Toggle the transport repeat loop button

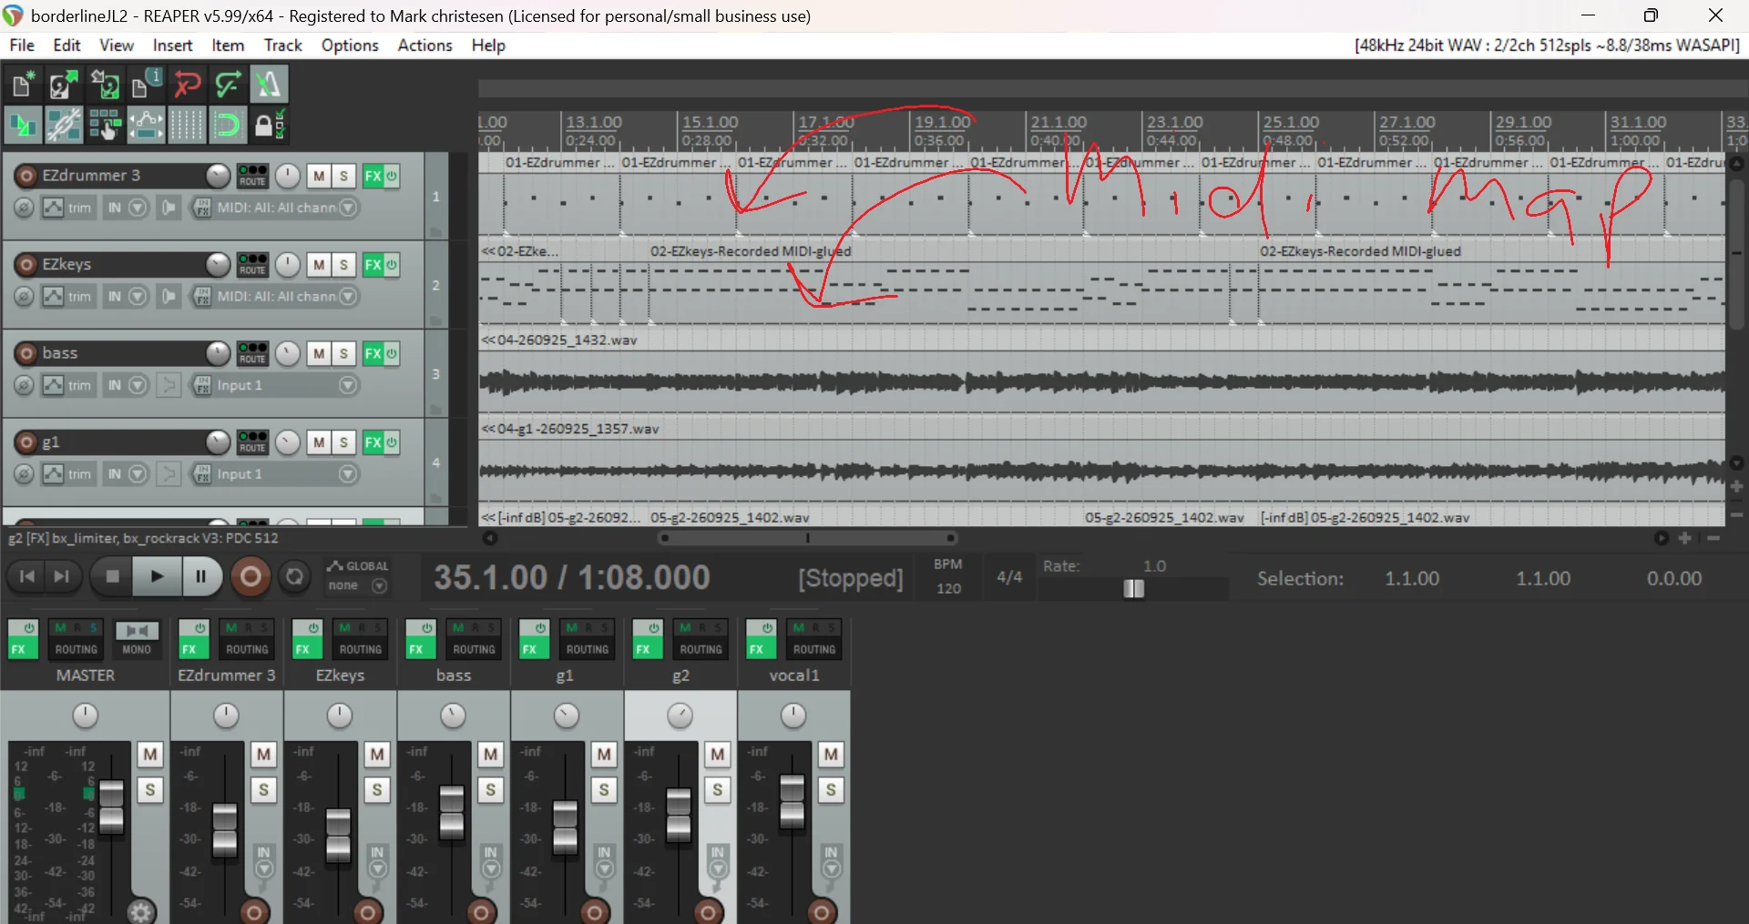tap(294, 576)
